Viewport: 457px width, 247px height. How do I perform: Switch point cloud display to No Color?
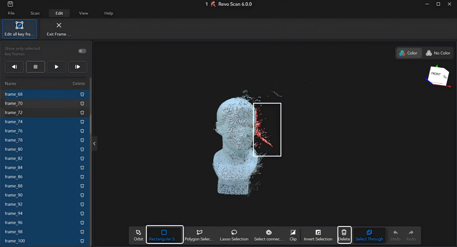438,53
